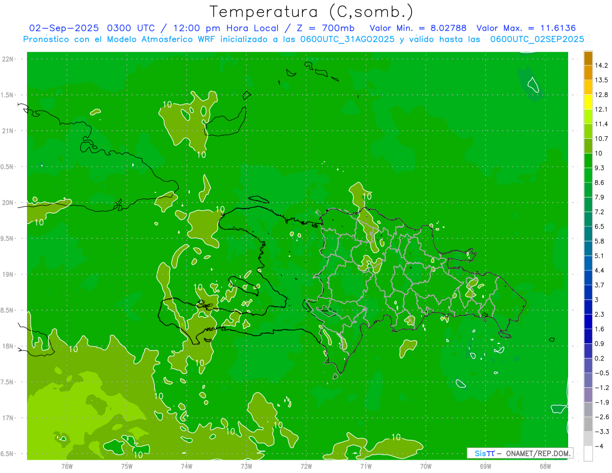The image size is (612, 473).
Task: Click the white swatch below -4
Action: tap(588, 454)
